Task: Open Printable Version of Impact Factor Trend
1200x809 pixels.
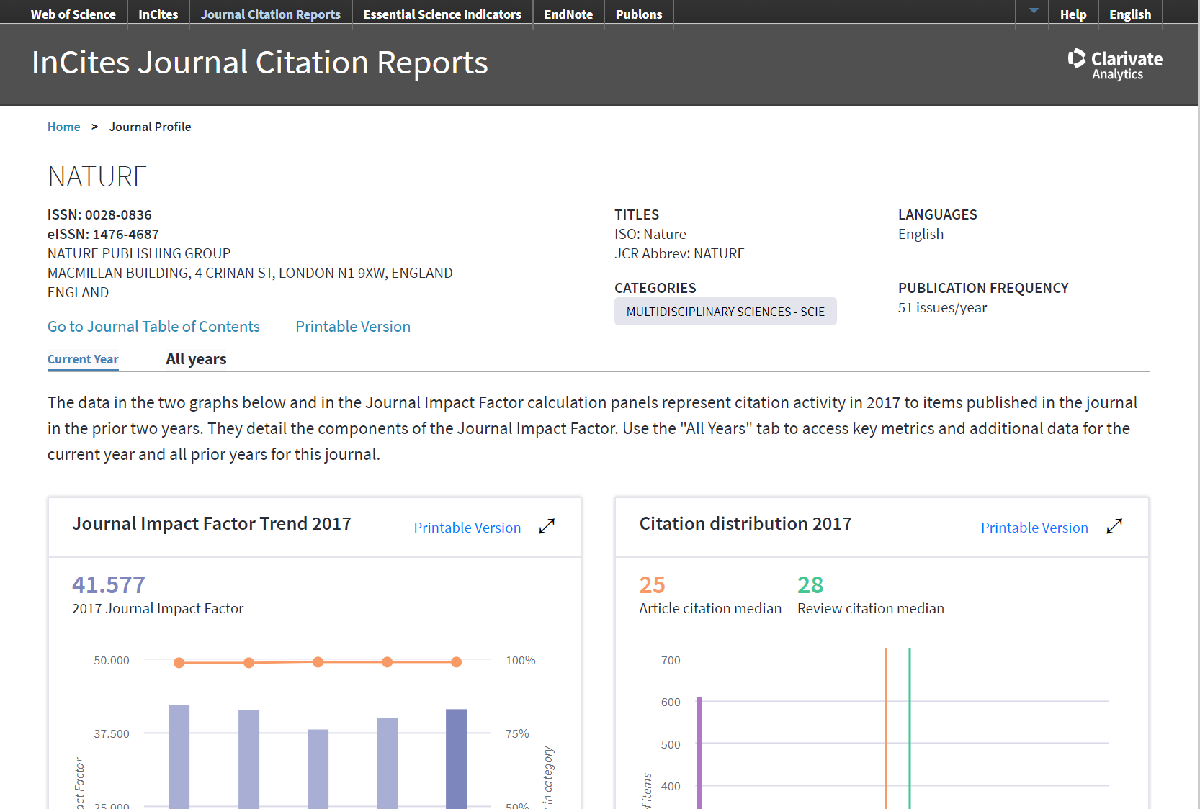Action: coord(467,528)
